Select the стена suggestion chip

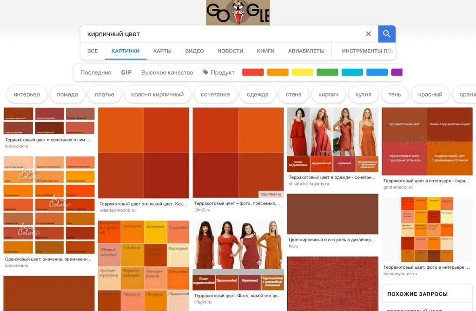pyautogui.click(x=294, y=94)
